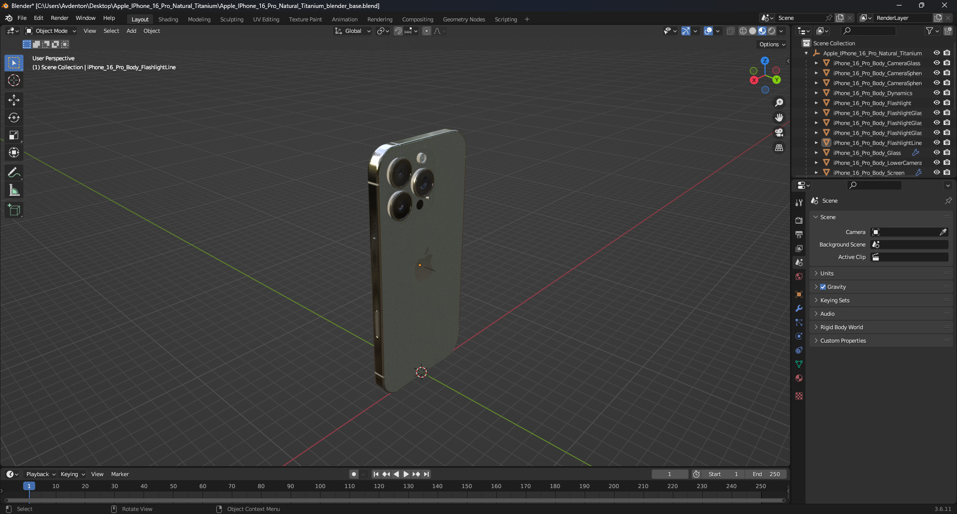Viewport: 957px width, 514px height.
Task: Open the Modifiers properties tab
Action: 799,308
